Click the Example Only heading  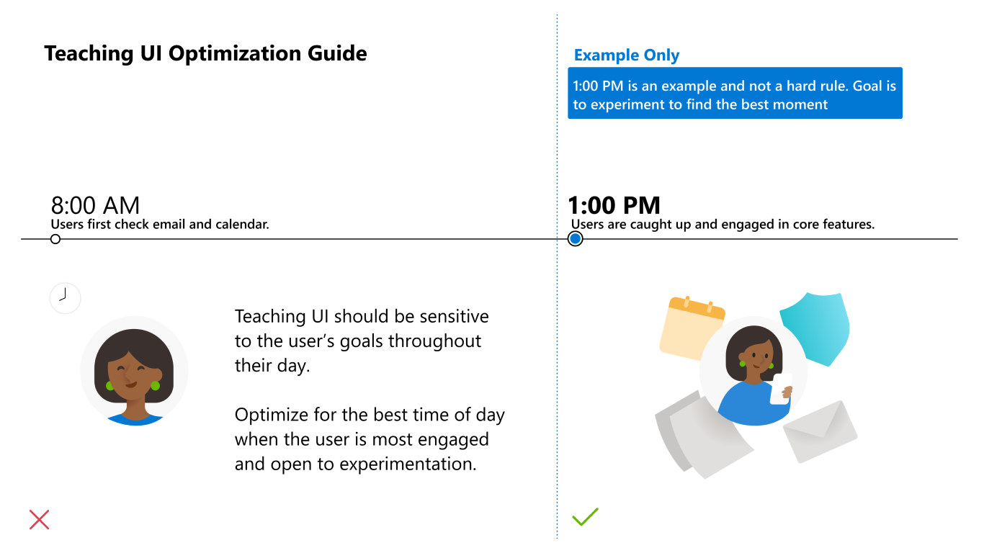pos(627,55)
